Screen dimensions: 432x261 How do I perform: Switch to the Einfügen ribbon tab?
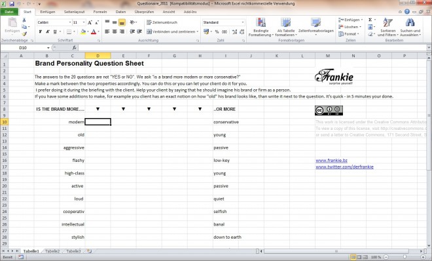point(48,12)
